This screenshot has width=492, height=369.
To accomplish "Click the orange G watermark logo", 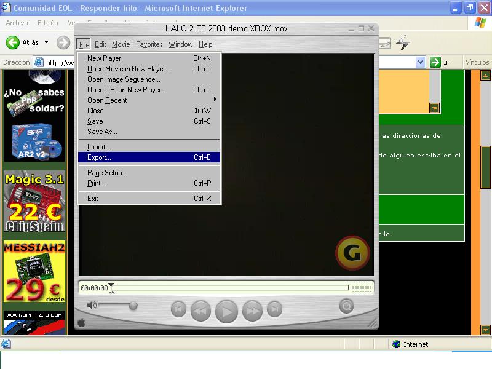I will (352, 253).
